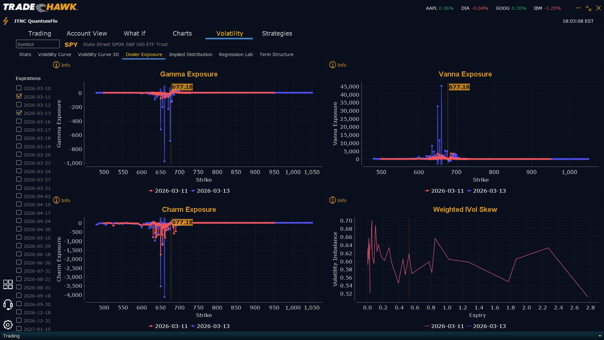
Task: Open the Implied Distribution sub-tab
Action: (190, 54)
